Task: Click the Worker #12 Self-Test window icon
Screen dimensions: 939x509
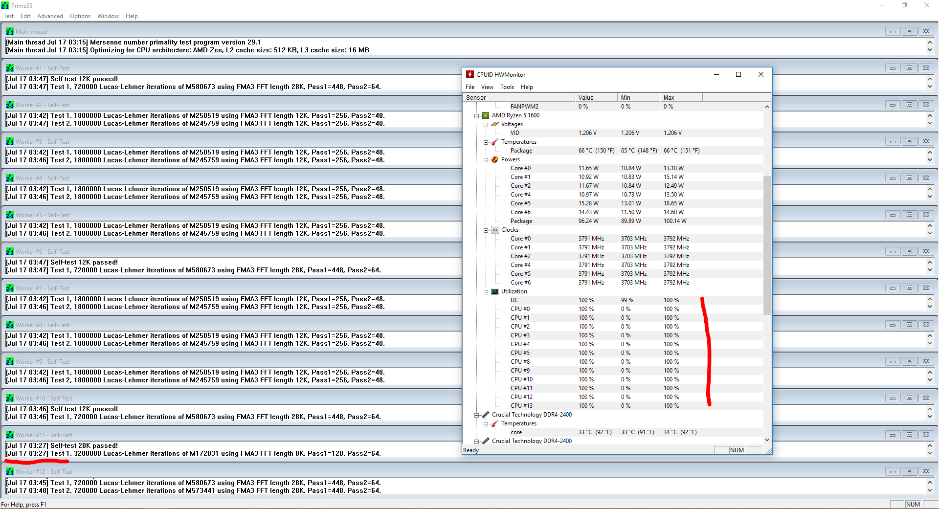Action: [10, 471]
